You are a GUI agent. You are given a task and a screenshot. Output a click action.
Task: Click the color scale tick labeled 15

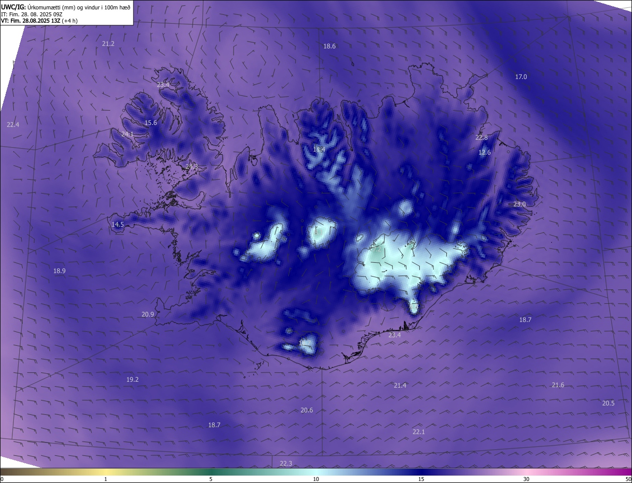coord(421,479)
